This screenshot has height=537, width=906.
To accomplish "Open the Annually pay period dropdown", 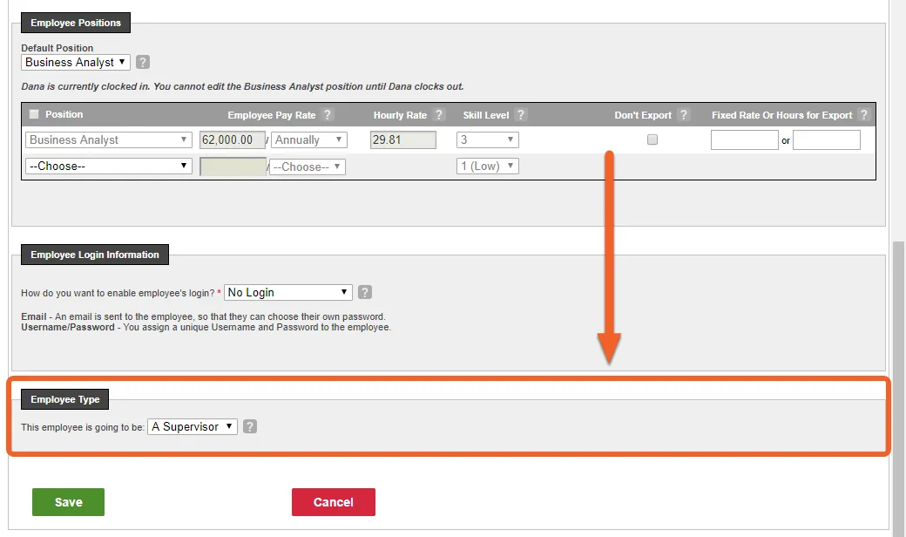I will 309,139.
